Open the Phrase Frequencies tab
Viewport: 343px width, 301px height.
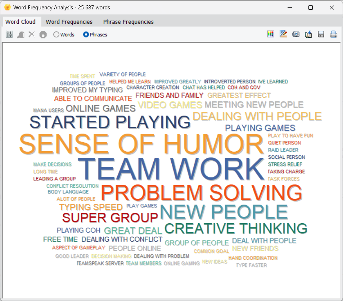128,22
